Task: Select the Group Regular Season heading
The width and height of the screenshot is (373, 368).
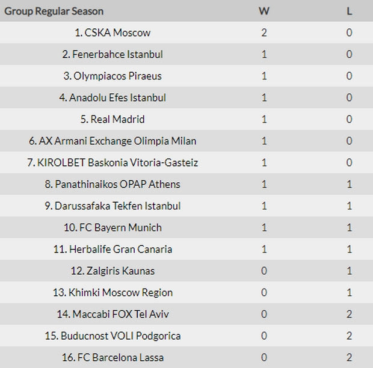Action: pyautogui.click(x=54, y=11)
